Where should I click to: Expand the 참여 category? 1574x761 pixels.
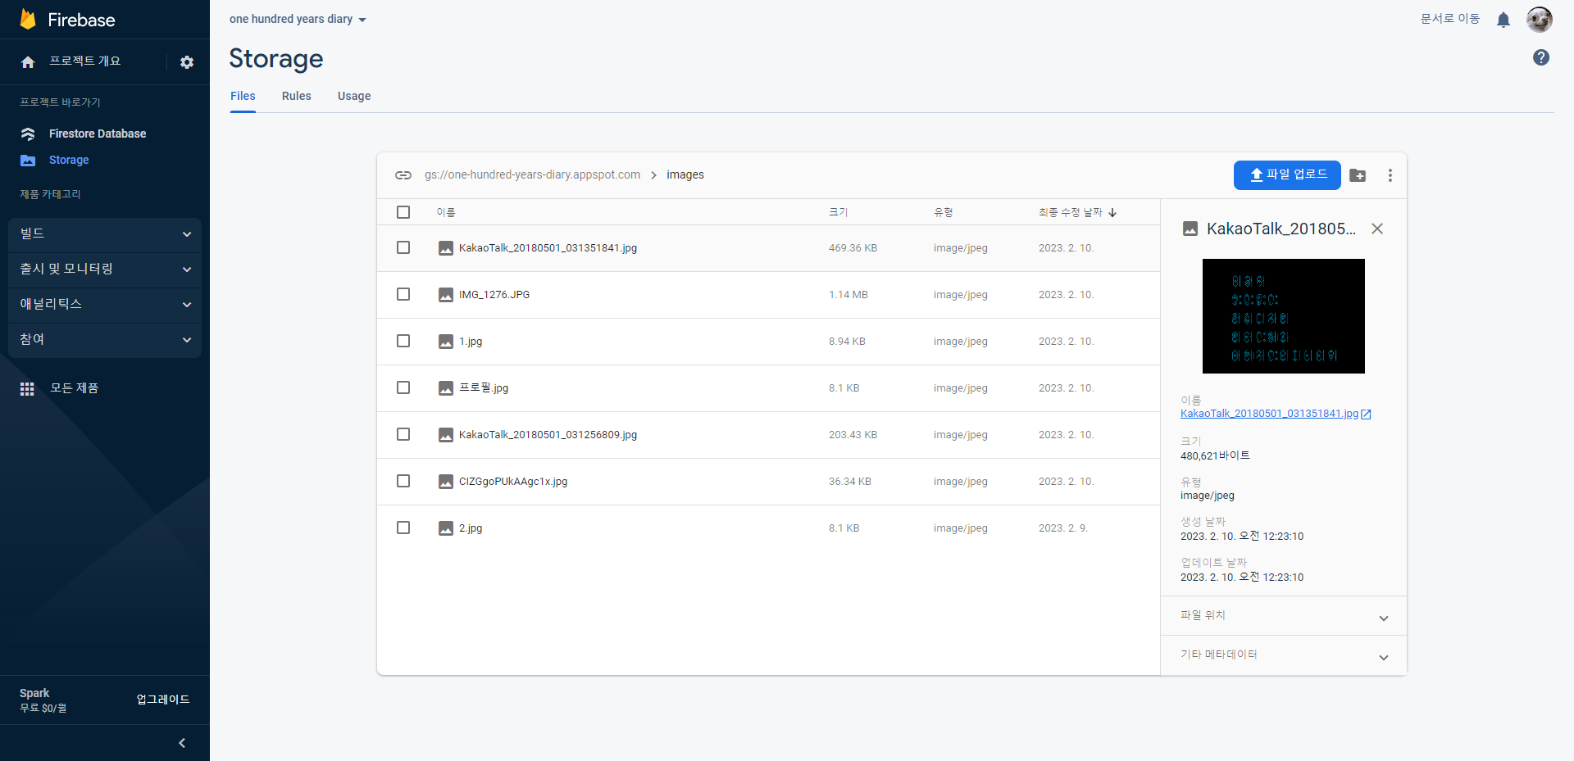pyautogui.click(x=105, y=340)
